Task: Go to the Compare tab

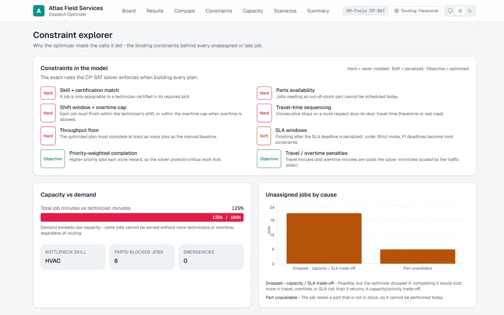Action: click(x=184, y=11)
